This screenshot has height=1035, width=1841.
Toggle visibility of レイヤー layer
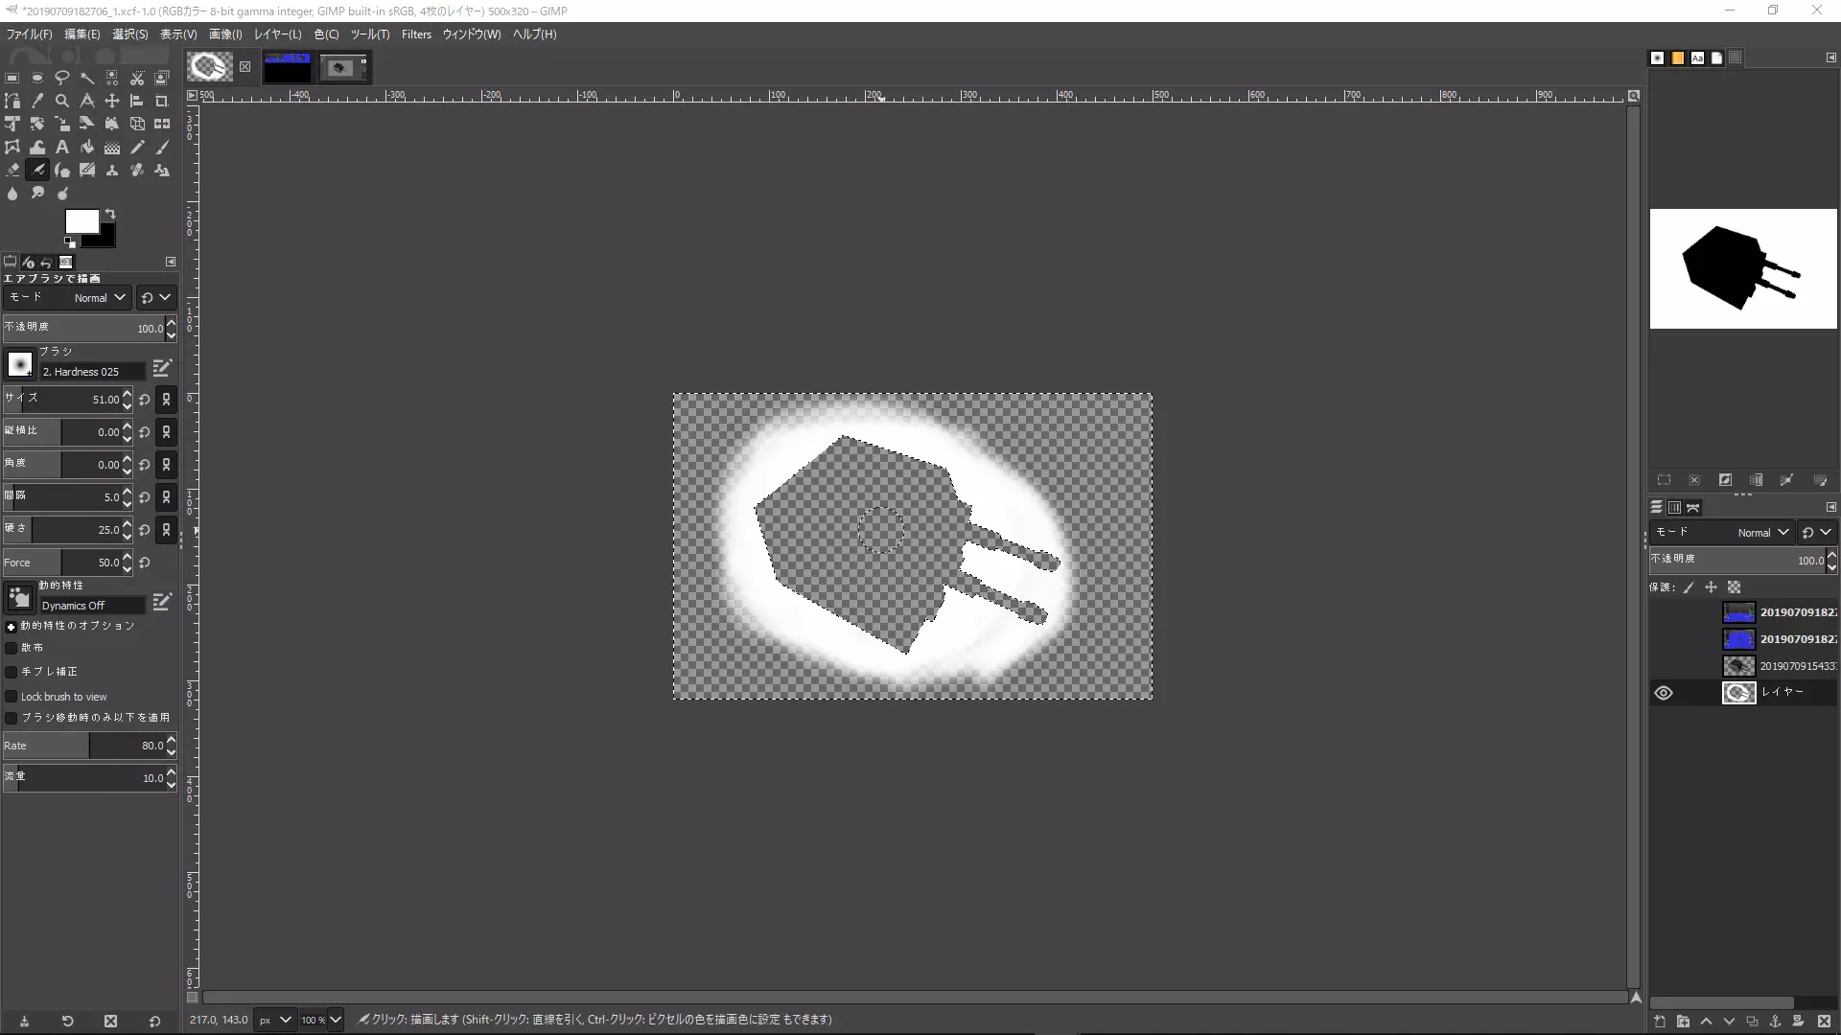1664,693
